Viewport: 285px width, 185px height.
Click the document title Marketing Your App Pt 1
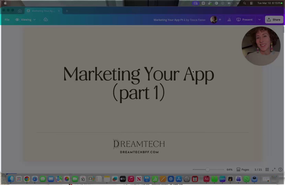click(169, 20)
